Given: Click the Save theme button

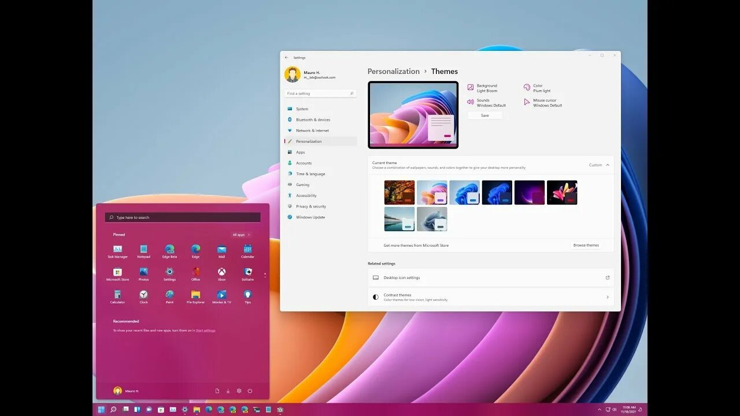Looking at the screenshot, I should 484,116.
